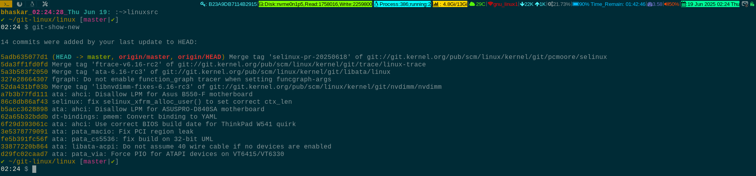756x176 pixels.
Task: Select the Tux penguin workspace icon
Action: pyautogui.click(x=32, y=4)
